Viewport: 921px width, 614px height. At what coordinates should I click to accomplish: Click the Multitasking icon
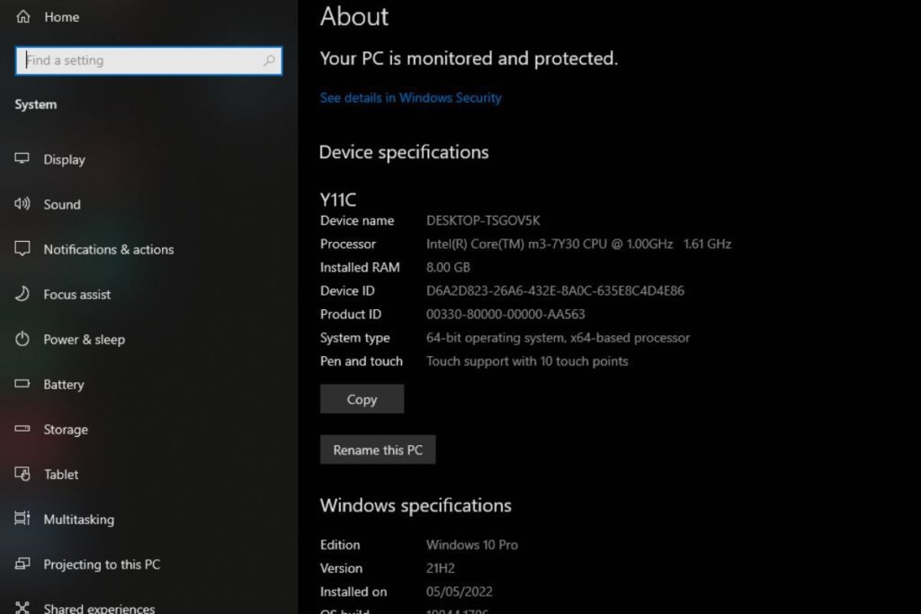pos(22,519)
